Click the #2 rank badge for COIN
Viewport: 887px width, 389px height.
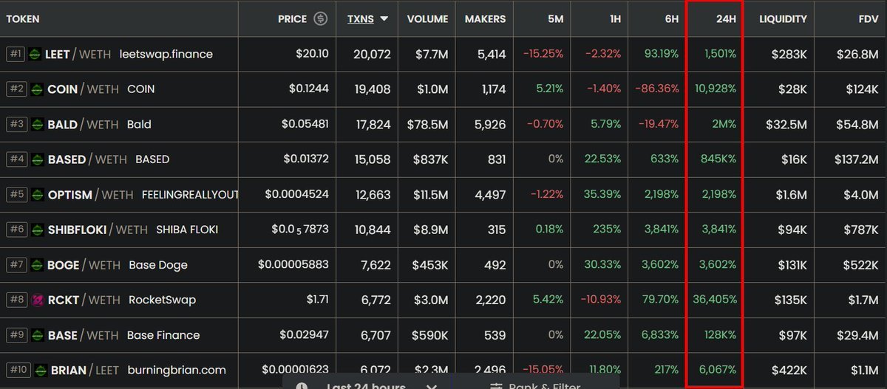click(16, 89)
